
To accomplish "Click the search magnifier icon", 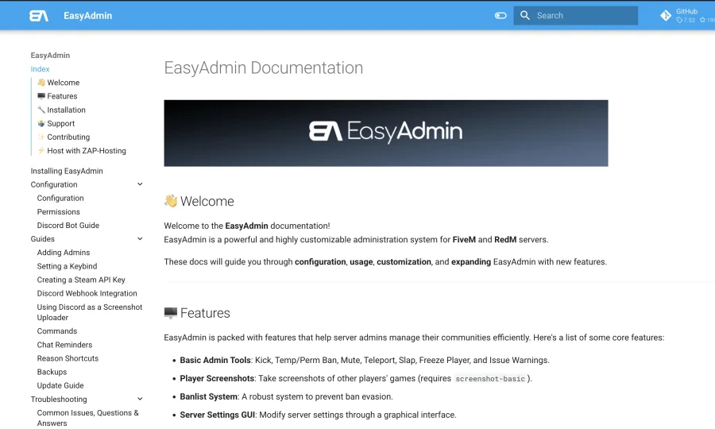I will [525, 16].
